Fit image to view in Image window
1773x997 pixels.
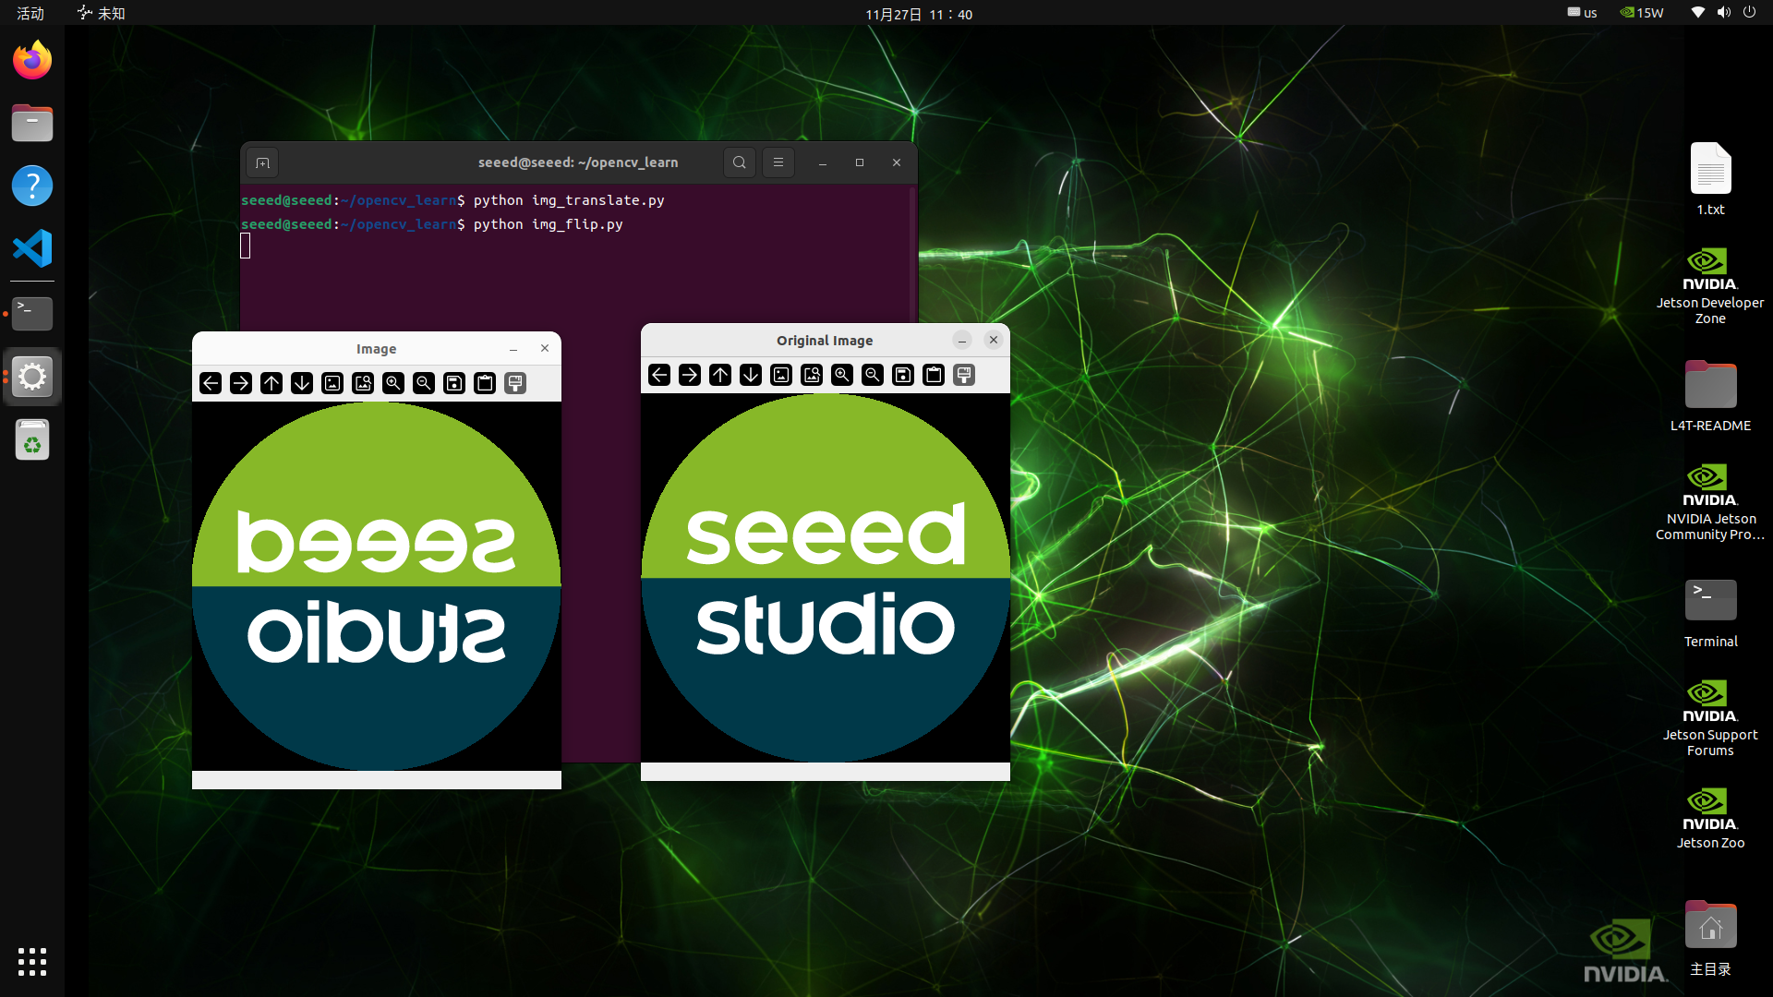(x=363, y=383)
